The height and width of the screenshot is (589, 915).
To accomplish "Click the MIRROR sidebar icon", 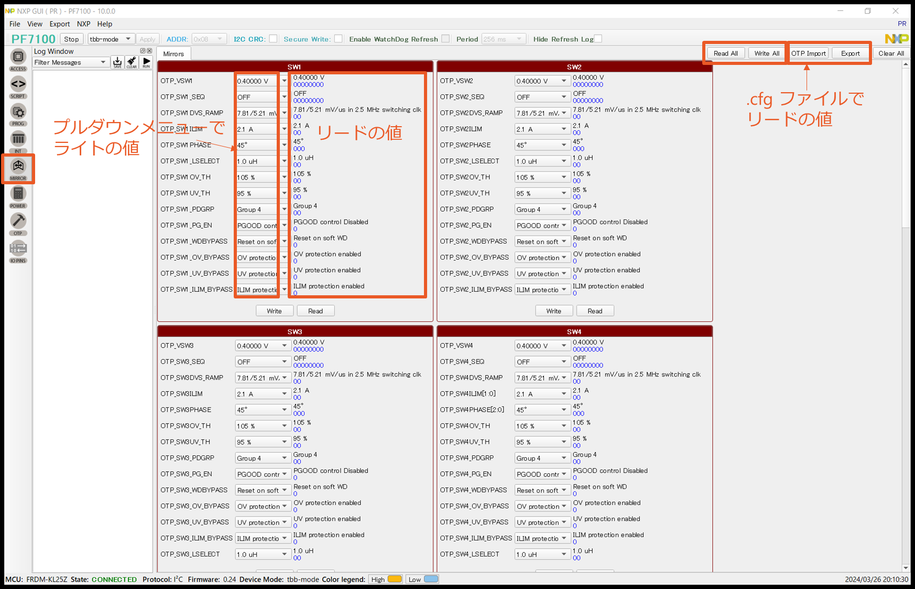I will coord(18,167).
